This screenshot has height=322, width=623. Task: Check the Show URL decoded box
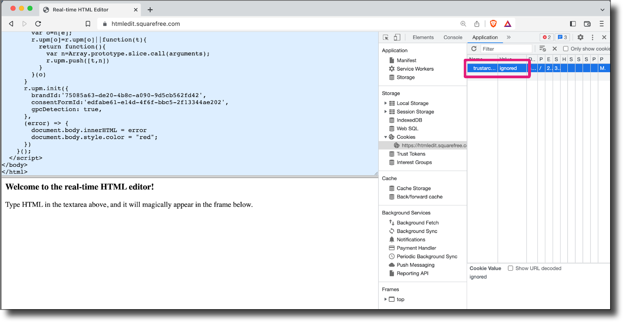510,268
